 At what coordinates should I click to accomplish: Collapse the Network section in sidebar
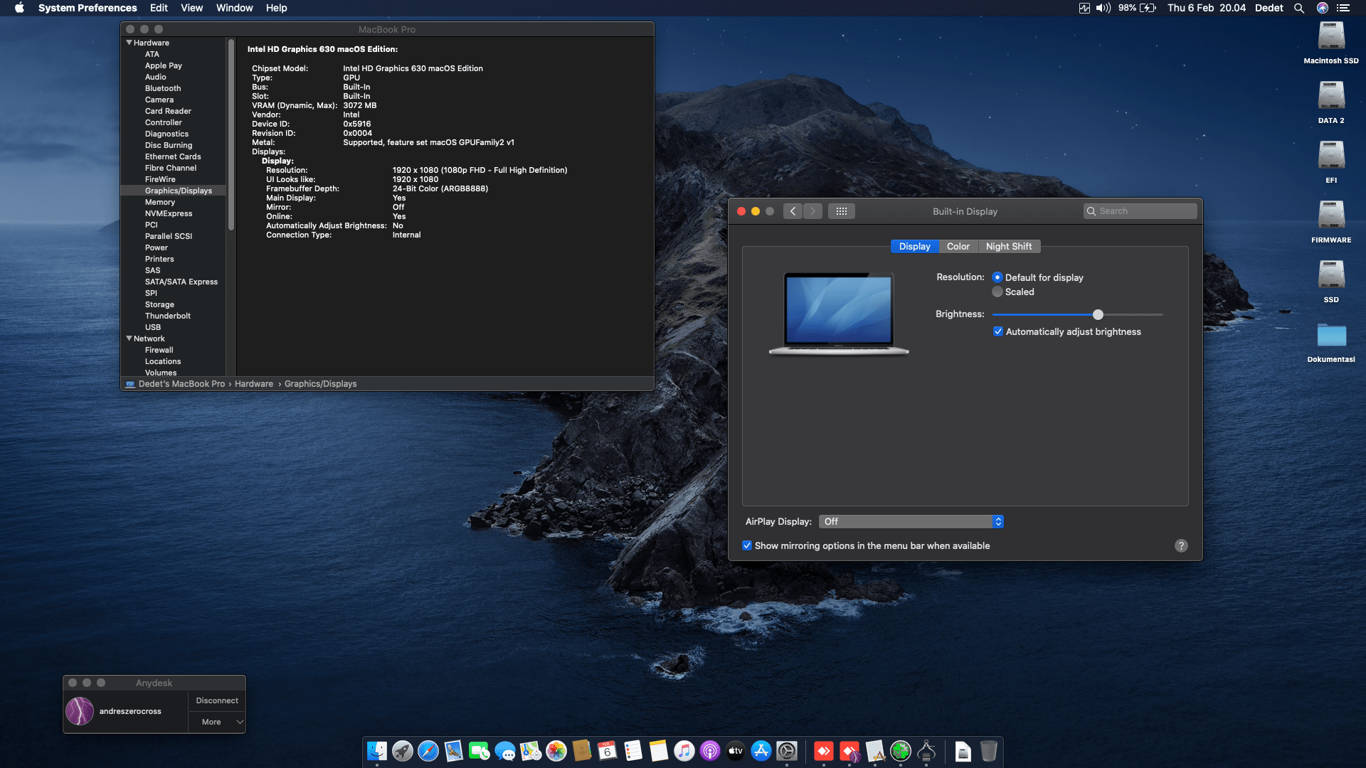(x=129, y=338)
